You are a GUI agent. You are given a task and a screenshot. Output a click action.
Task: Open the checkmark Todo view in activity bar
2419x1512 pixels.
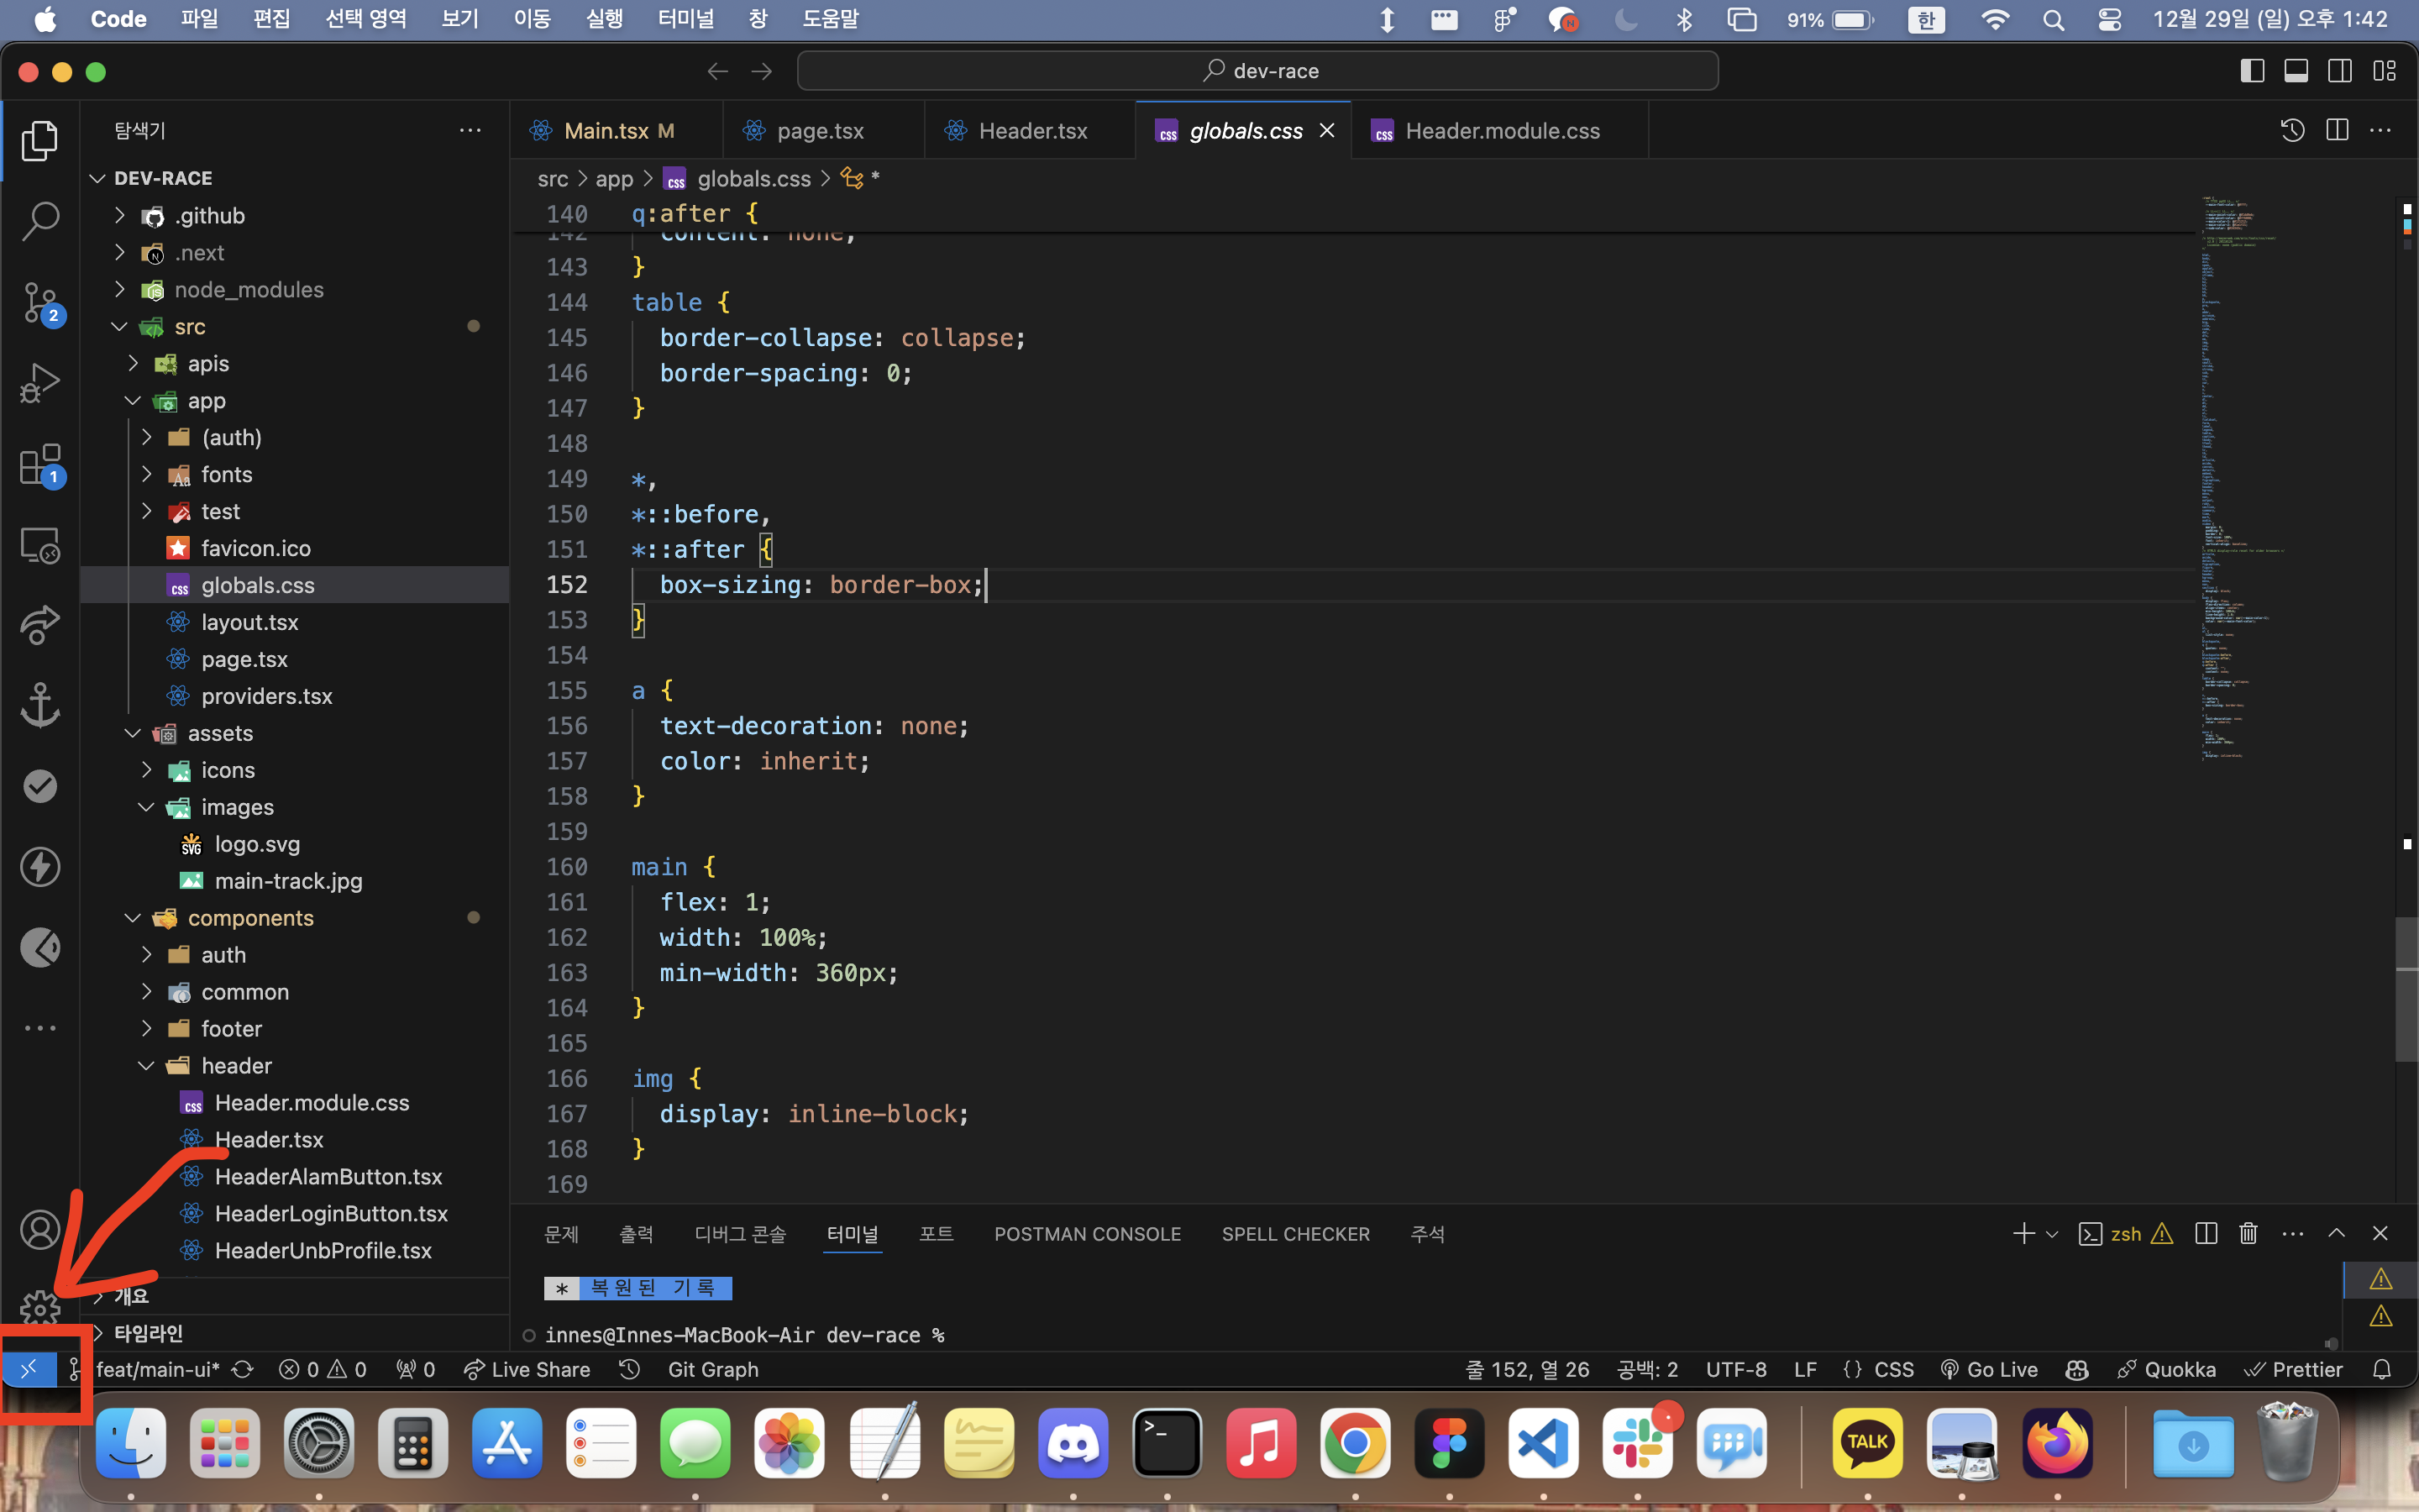pos(40,786)
